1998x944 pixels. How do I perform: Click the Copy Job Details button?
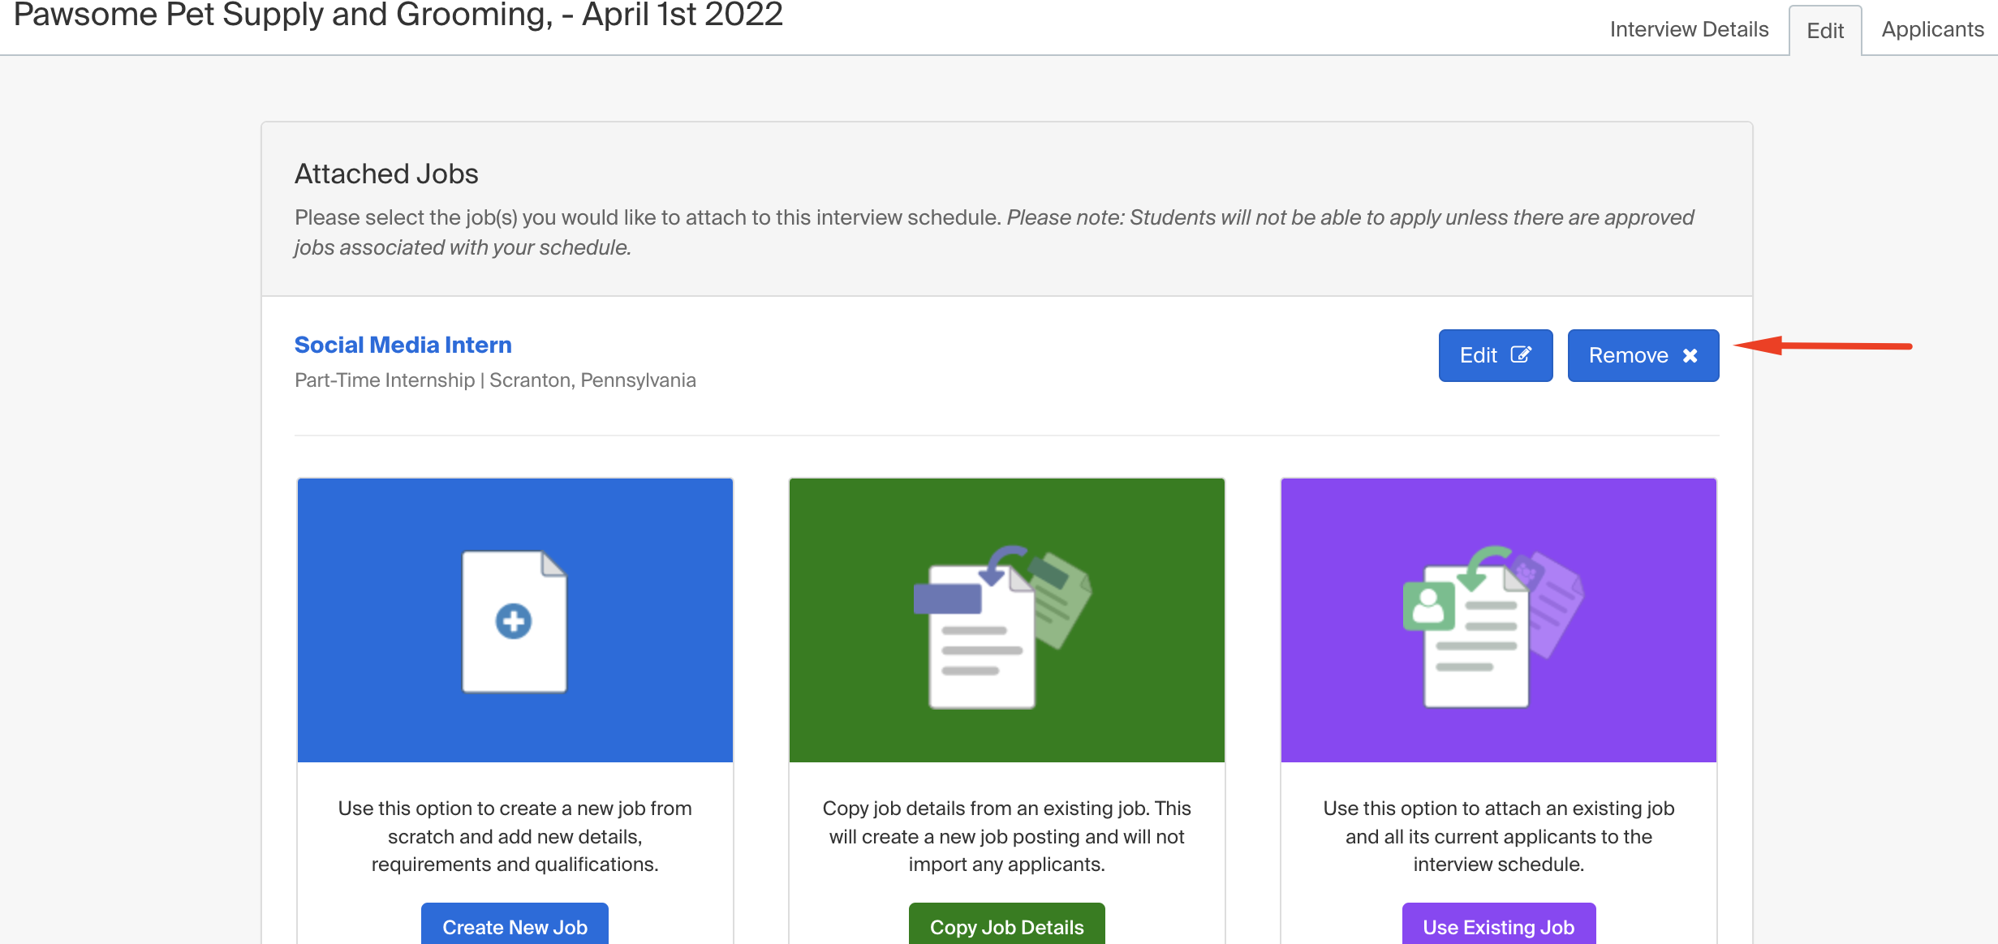(x=1007, y=925)
